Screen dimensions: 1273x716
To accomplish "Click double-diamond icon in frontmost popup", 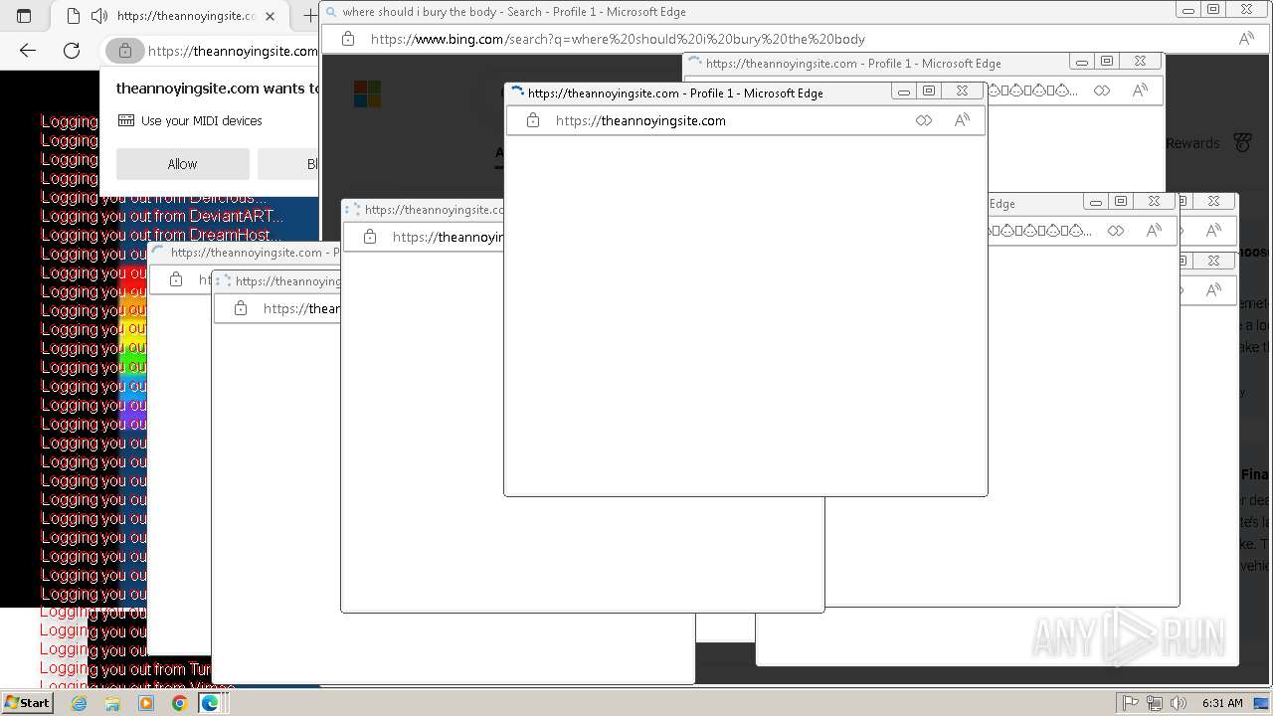I will click(x=924, y=120).
